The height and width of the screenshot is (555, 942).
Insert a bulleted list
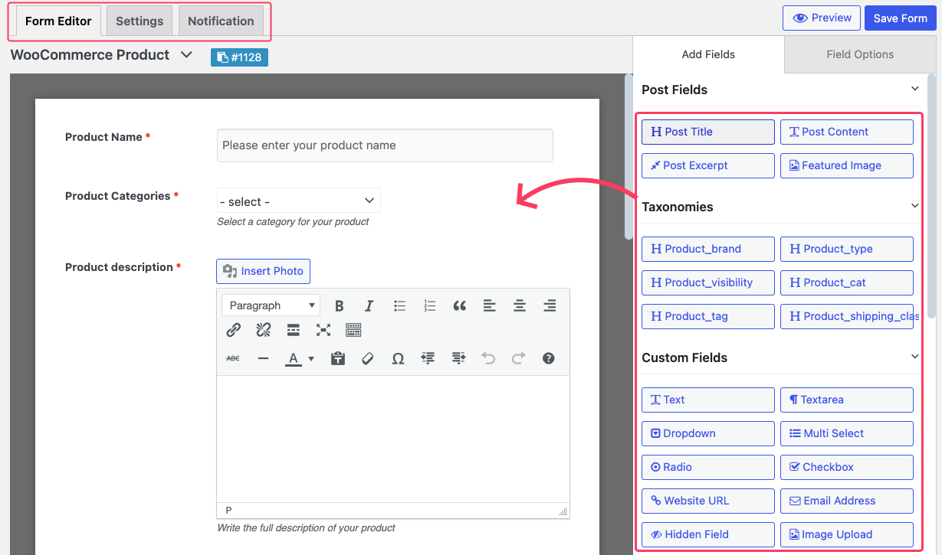[399, 305]
